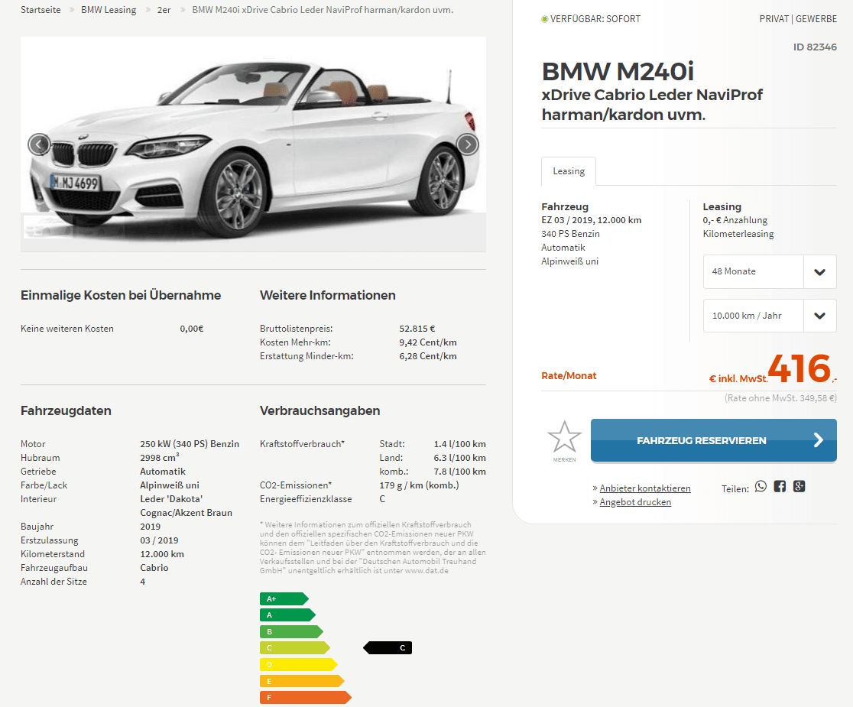
Task: Share the offer on Google Plus
Action: [x=799, y=486]
